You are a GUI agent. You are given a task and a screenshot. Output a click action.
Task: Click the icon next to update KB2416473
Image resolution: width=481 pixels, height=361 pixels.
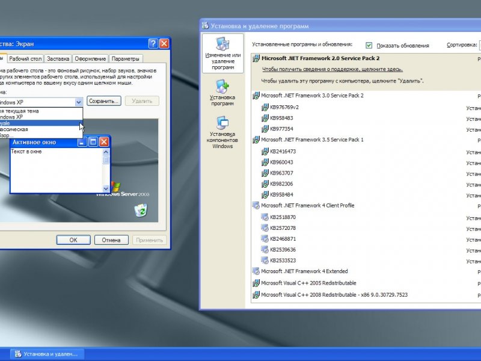pyautogui.click(x=265, y=152)
